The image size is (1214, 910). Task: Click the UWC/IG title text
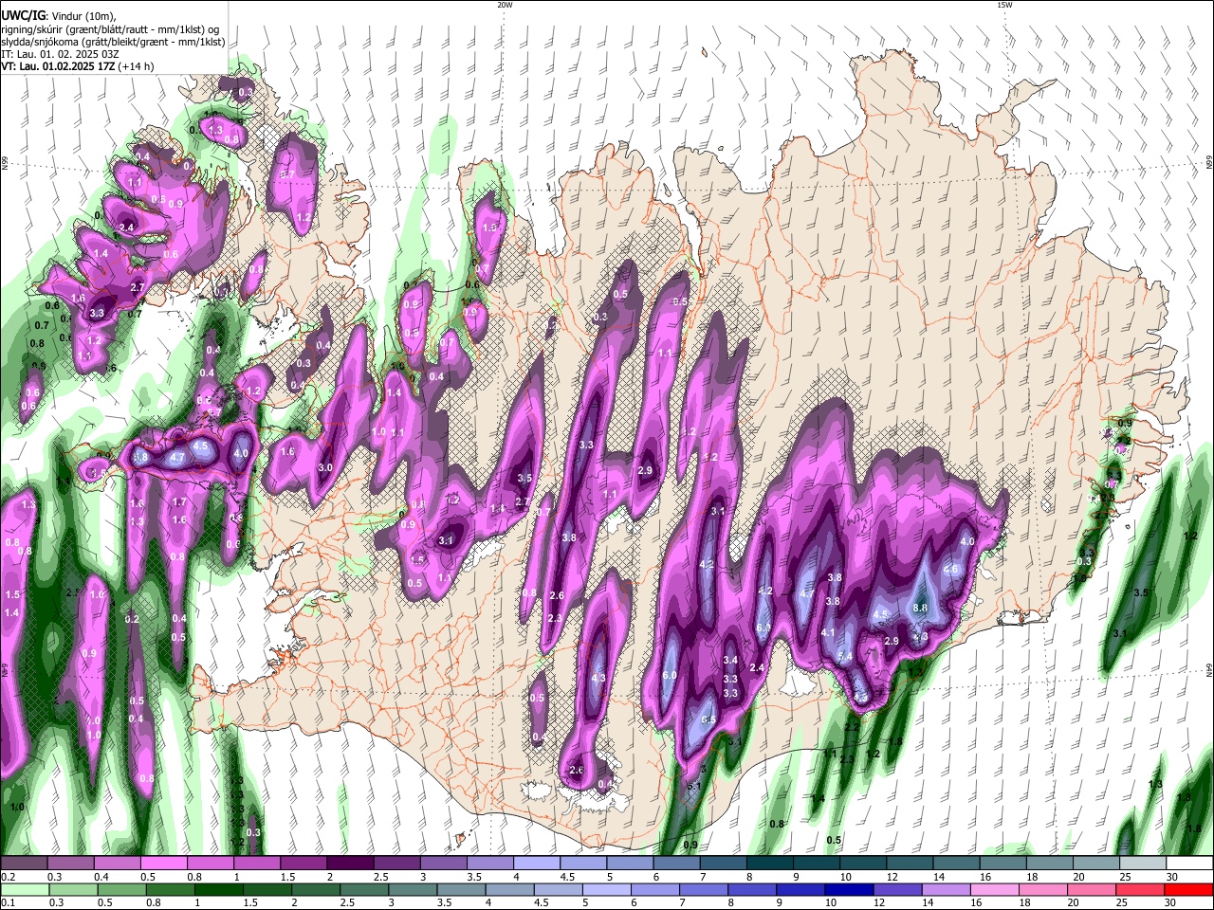coord(23,14)
